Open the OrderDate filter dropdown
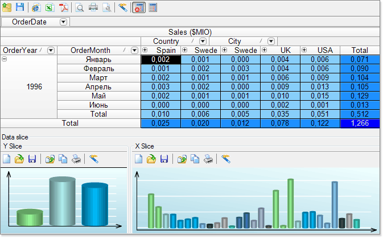The image size is (387, 239). [x=63, y=22]
